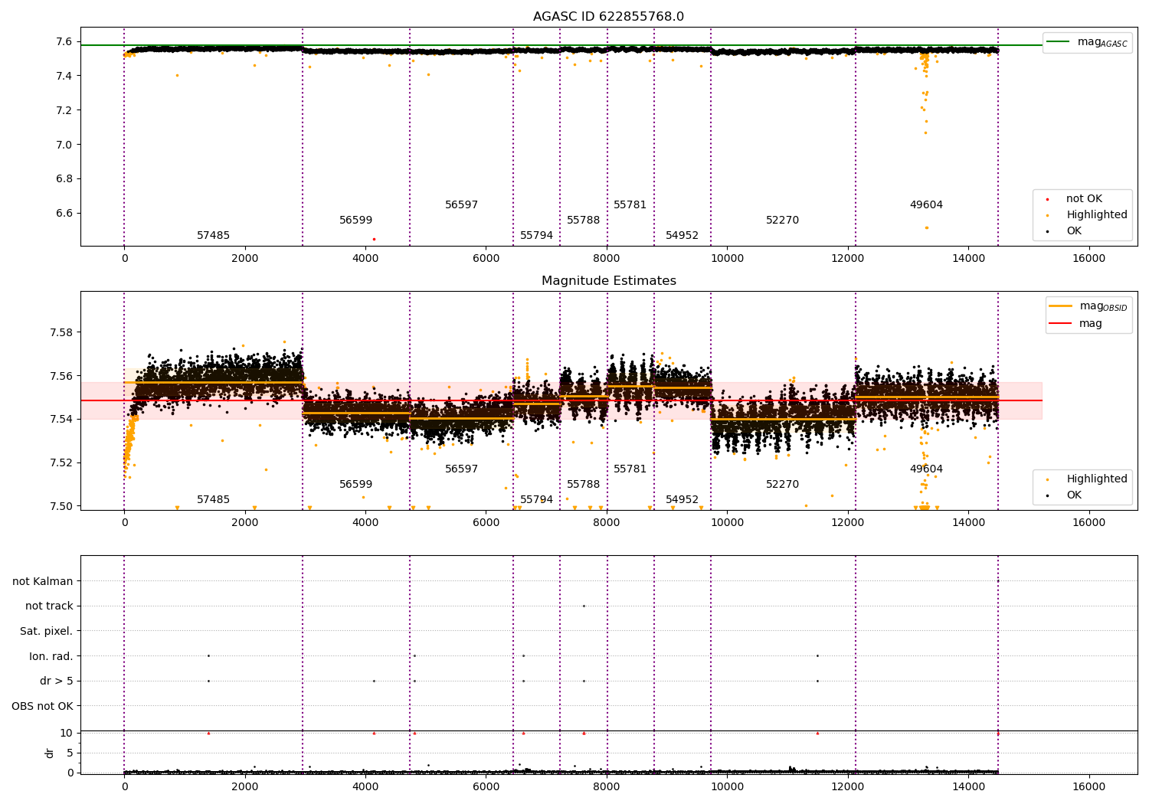The height and width of the screenshot is (804, 1149).
Task: Click the rotated 'dr' y-axis label
Action: click(x=50, y=753)
